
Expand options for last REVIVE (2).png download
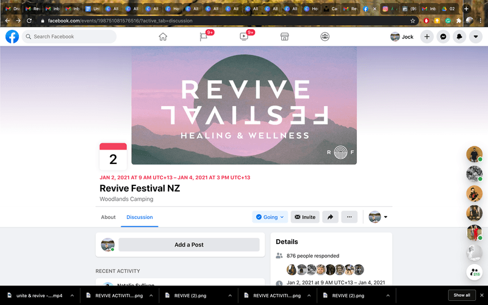(388, 295)
